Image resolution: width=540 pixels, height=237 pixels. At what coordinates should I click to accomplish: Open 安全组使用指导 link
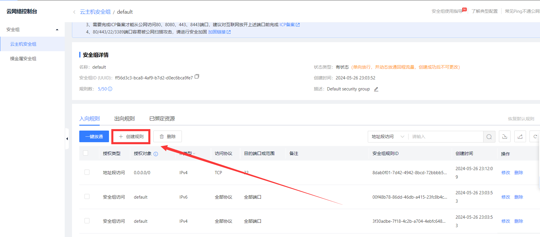tap(447, 11)
